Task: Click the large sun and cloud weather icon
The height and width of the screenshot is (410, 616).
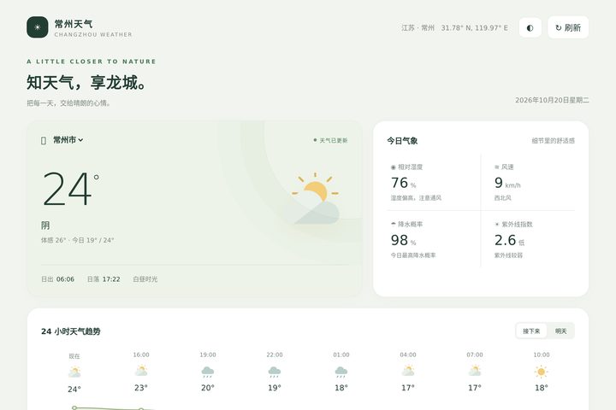Action: pos(316,198)
